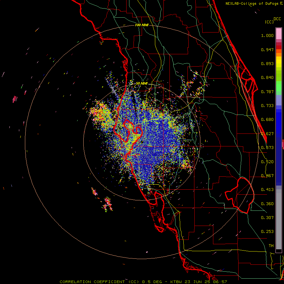
Task: Click the Correlation Coefficient caption at the bottom
Action: (x=143, y=282)
